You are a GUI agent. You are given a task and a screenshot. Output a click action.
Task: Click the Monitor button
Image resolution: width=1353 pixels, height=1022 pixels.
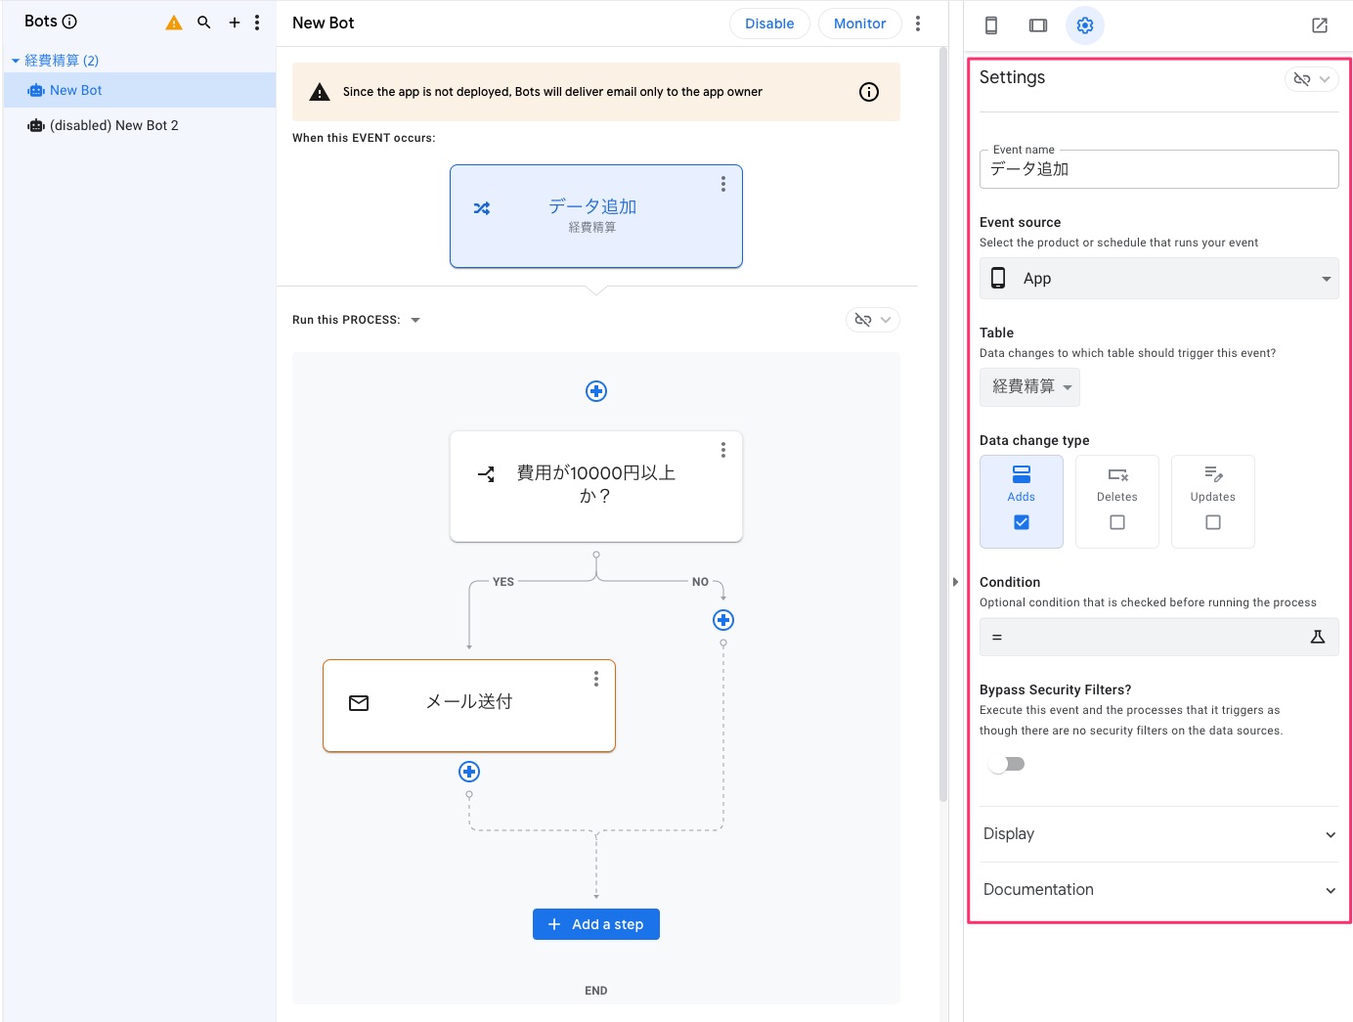point(859,22)
